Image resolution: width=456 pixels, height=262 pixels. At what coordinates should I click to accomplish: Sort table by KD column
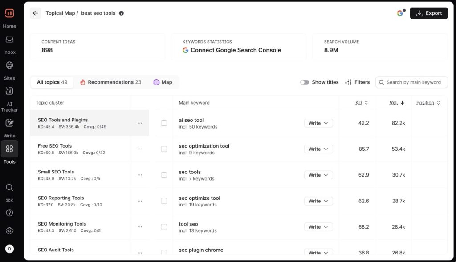click(x=362, y=103)
